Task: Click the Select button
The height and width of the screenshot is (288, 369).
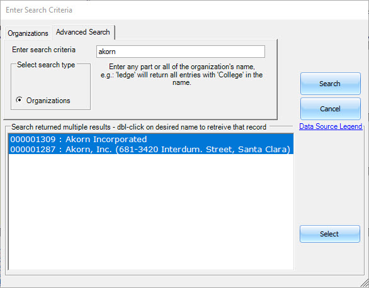Action: tap(330, 234)
